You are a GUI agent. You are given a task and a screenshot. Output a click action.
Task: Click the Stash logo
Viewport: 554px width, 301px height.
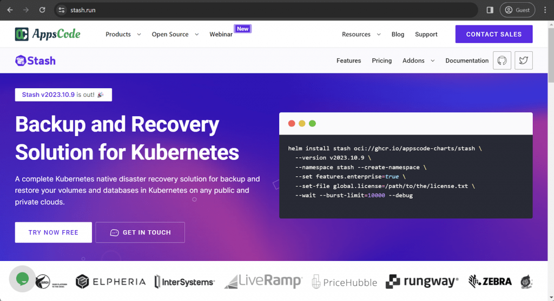tap(36, 61)
